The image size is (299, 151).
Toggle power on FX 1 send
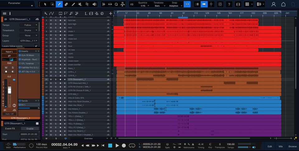pos(20,105)
